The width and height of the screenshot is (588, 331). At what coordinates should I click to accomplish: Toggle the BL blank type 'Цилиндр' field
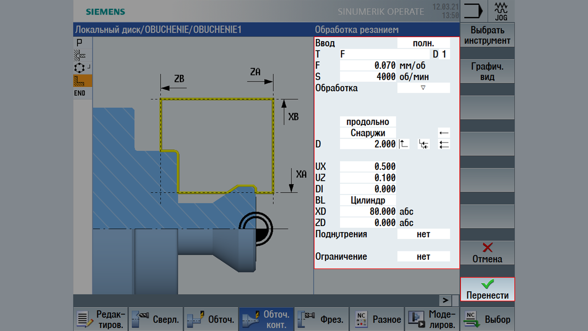pyautogui.click(x=368, y=200)
